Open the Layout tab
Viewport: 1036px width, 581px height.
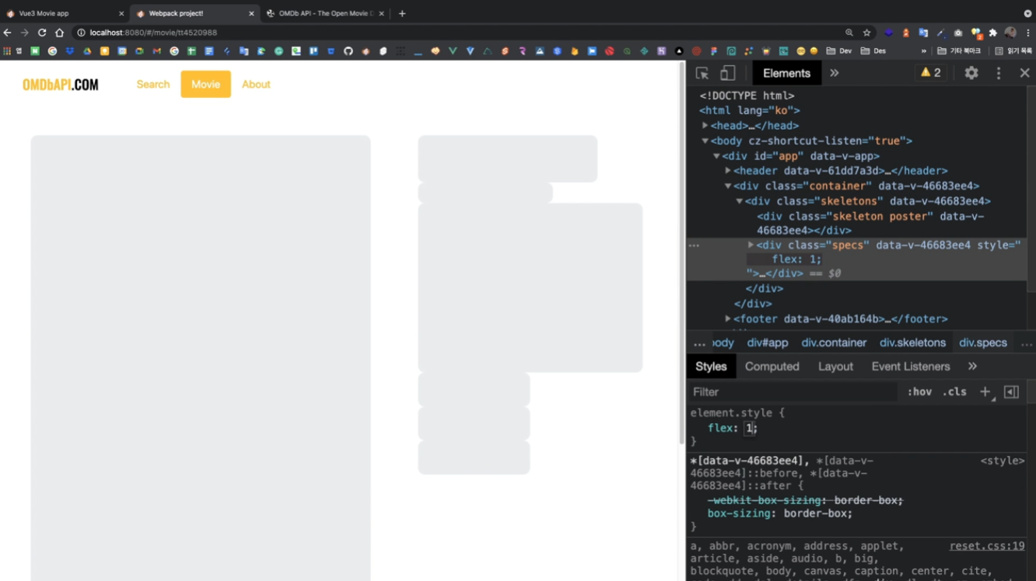click(x=835, y=367)
